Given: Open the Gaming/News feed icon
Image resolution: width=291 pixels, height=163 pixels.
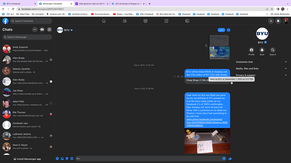Looking at the screenshot, I should click(187, 21).
